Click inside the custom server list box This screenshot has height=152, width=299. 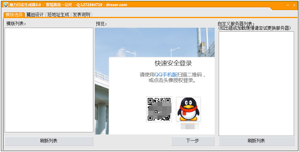(x=256, y=83)
